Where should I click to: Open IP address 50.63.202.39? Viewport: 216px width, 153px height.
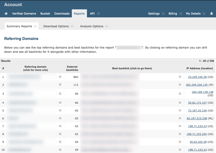pos(198,142)
